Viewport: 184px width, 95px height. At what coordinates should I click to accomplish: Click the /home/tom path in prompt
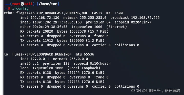(48, 4)
